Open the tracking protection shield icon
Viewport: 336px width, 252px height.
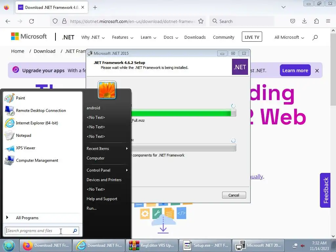click(55, 21)
